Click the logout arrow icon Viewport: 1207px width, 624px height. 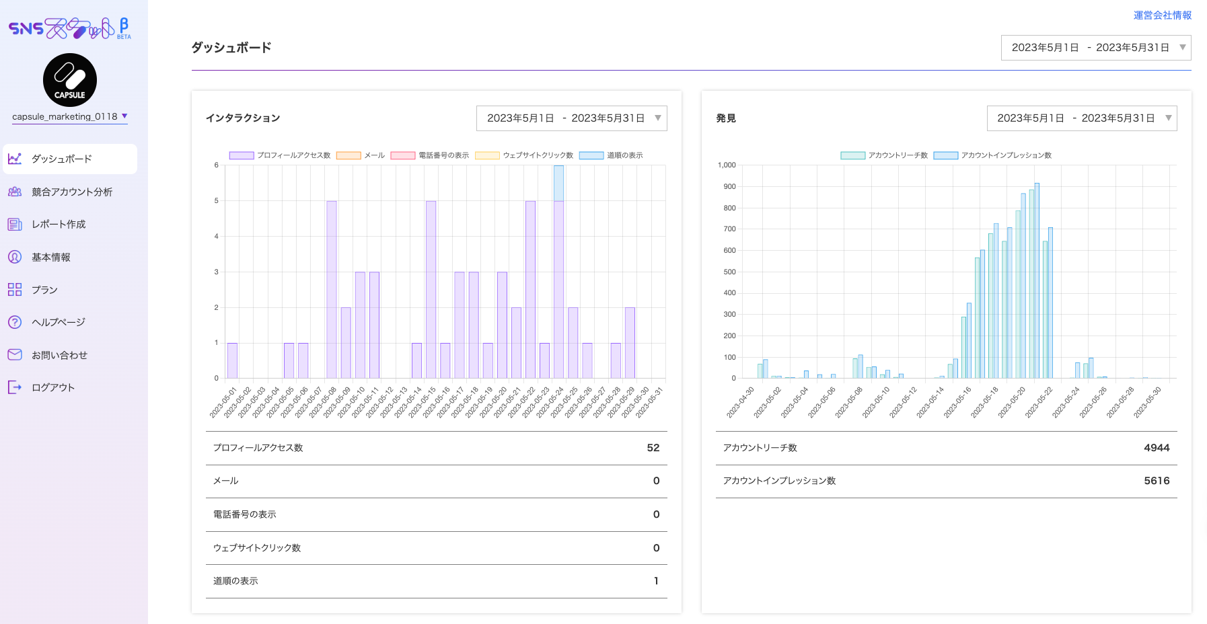[x=15, y=387]
